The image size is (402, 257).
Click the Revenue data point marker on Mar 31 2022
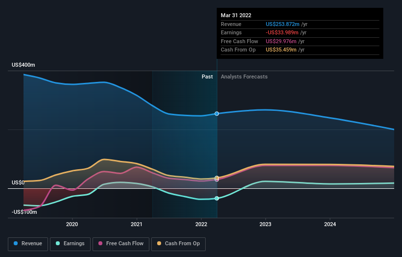[x=216, y=113]
